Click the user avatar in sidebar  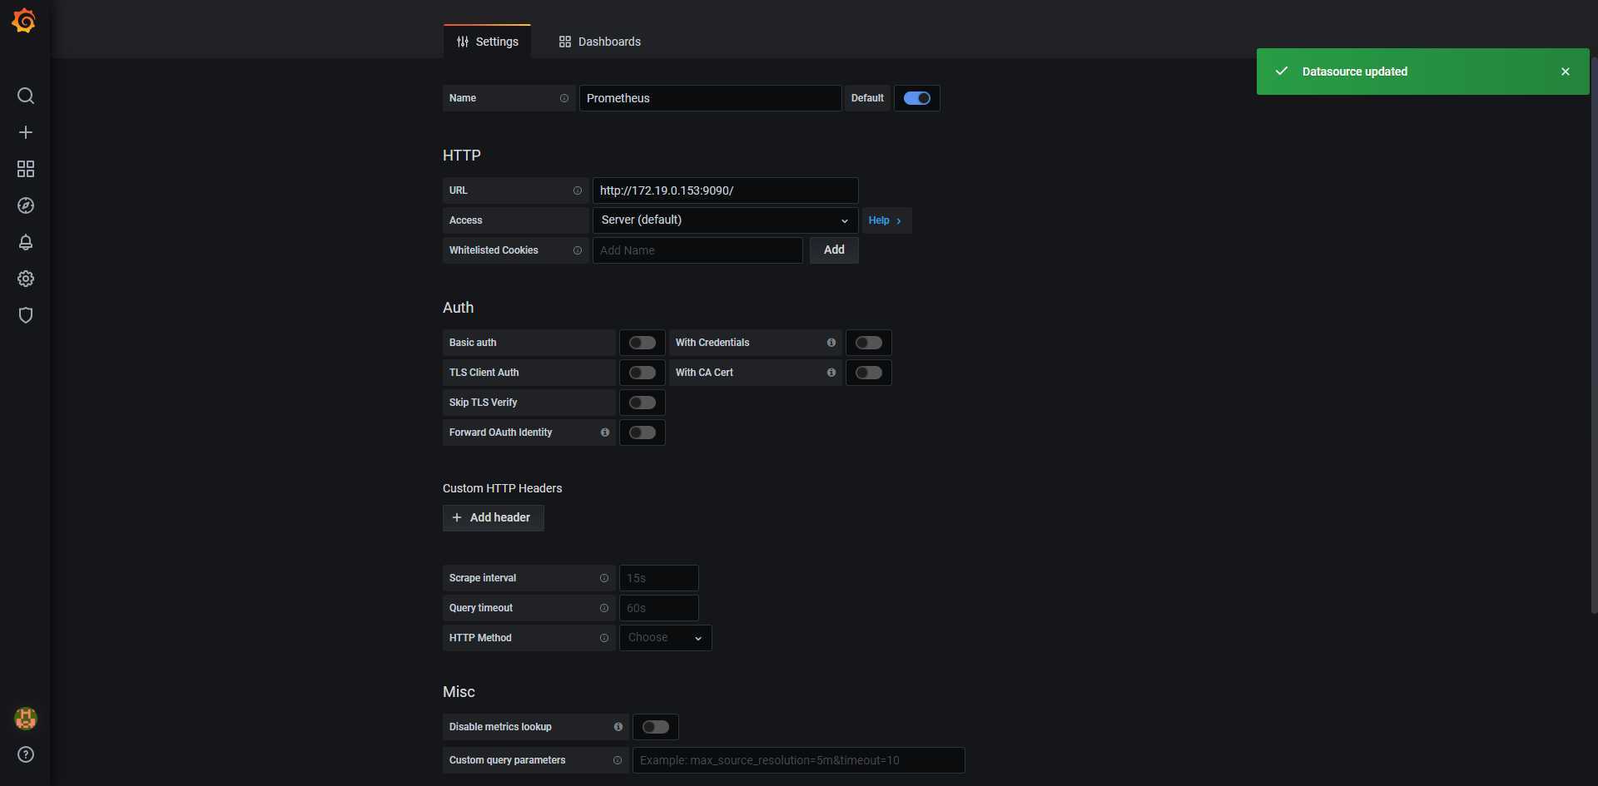click(x=26, y=718)
